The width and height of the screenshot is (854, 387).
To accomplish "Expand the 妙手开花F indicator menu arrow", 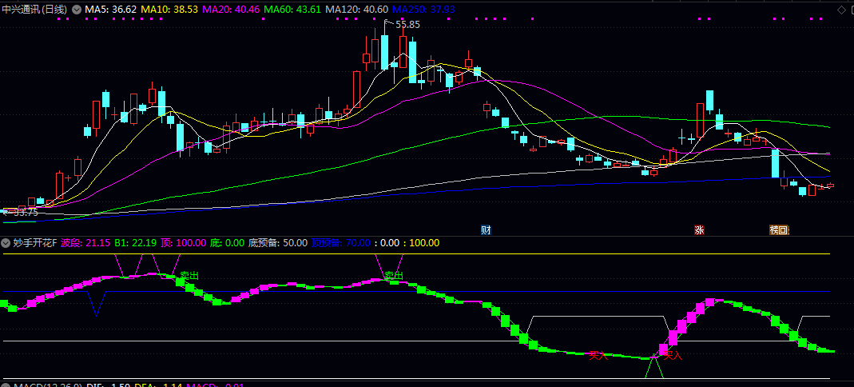I will [x=6, y=242].
